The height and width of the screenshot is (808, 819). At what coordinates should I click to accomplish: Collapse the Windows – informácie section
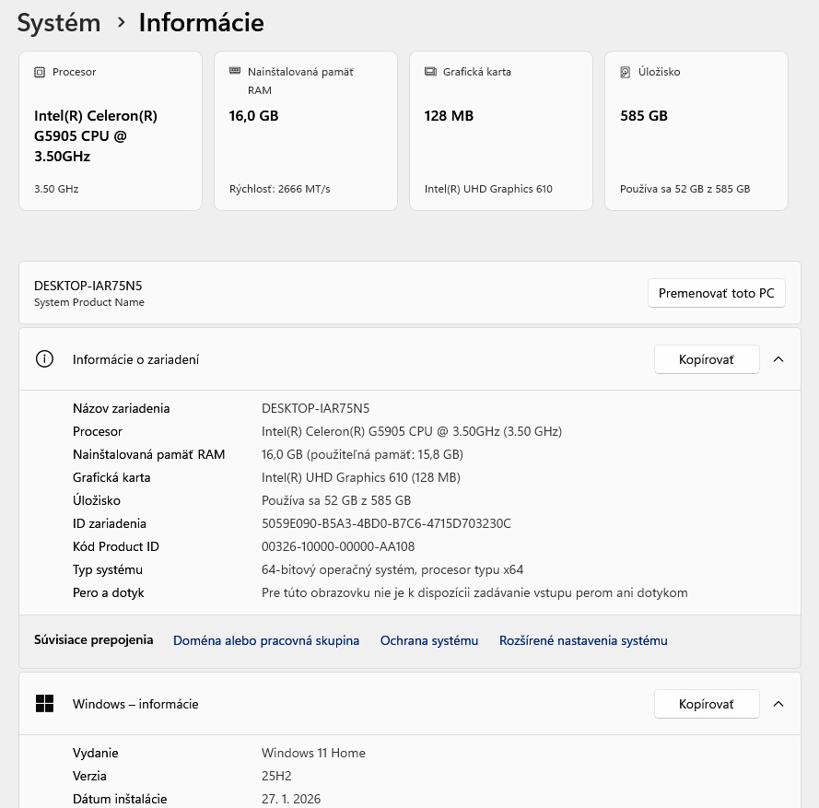tap(778, 704)
